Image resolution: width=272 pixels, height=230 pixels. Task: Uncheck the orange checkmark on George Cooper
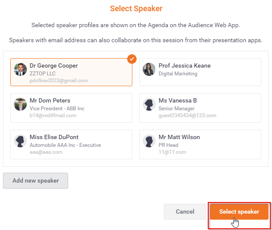click(132, 59)
